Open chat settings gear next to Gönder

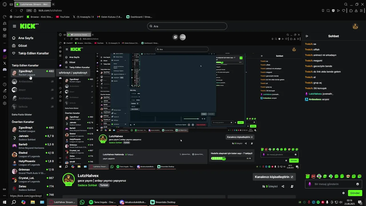tap(343, 193)
